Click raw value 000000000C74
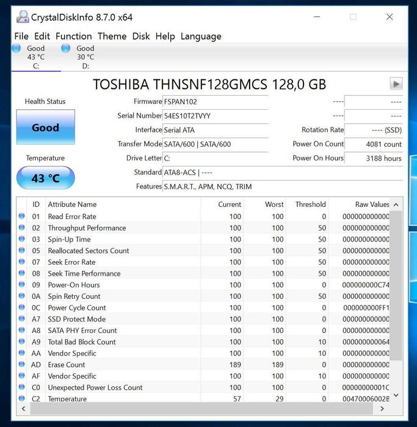Image resolution: width=417 pixels, height=427 pixels. coord(366,285)
